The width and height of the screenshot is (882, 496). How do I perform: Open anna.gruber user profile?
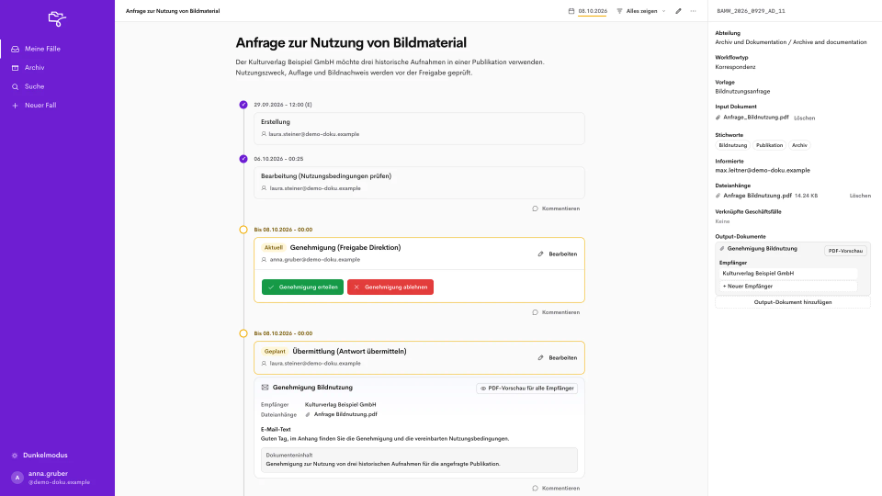(51, 478)
